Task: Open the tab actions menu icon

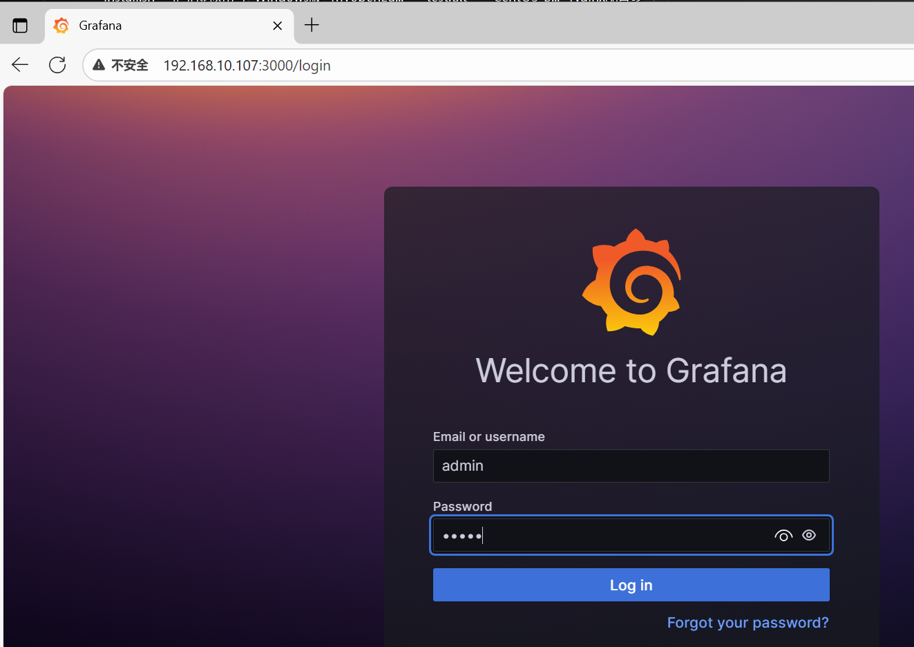Action: (20, 26)
